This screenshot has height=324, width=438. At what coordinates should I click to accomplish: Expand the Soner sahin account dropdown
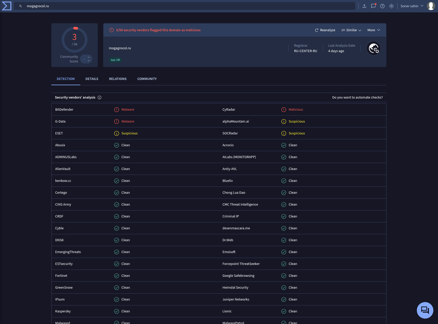pyautogui.click(x=412, y=6)
